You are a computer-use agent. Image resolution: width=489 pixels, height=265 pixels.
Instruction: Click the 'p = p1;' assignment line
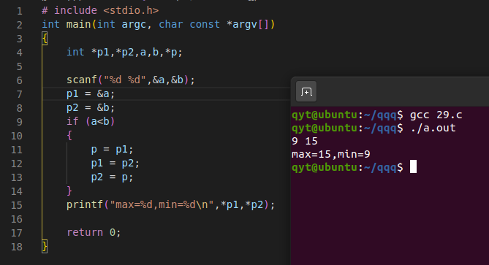tap(112, 150)
